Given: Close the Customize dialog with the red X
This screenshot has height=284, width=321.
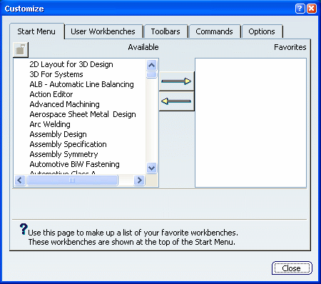Looking at the screenshot, I should point(312,9).
